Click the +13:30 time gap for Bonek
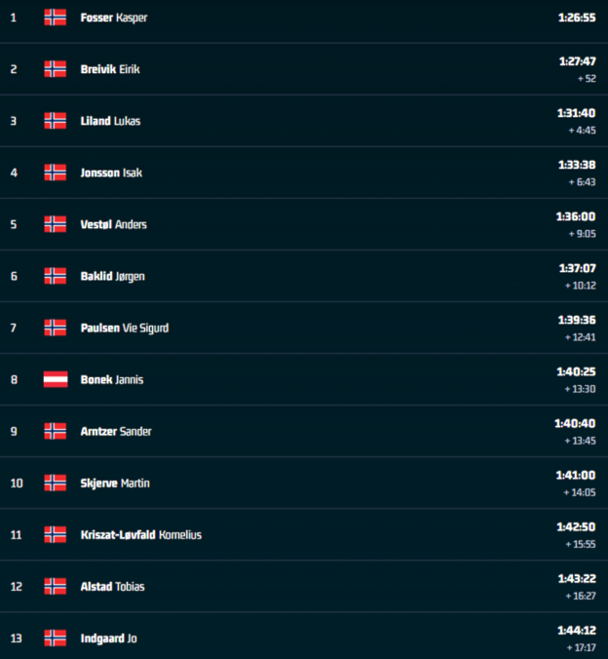 [x=580, y=389]
